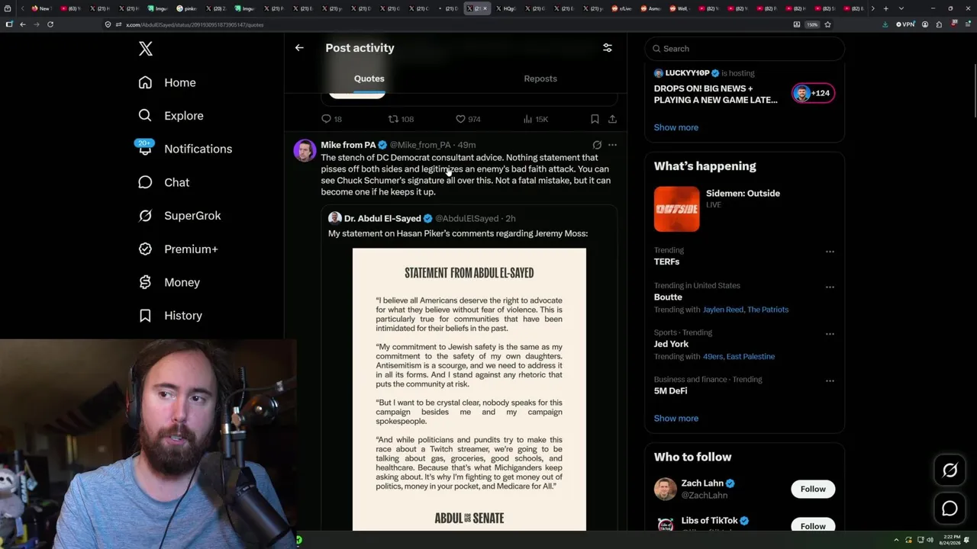Open the browser account profile icon
The height and width of the screenshot is (549, 977).
(x=925, y=24)
